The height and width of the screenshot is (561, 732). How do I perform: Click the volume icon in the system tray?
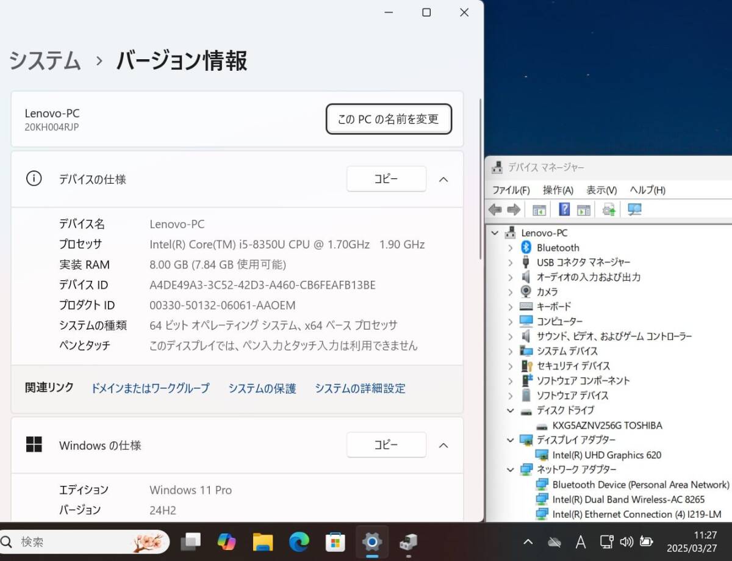coord(626,541)
